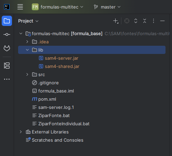The image size is (172, 156).
Task: Open the main hamburger menu
Action: click(x=20, y=7)
